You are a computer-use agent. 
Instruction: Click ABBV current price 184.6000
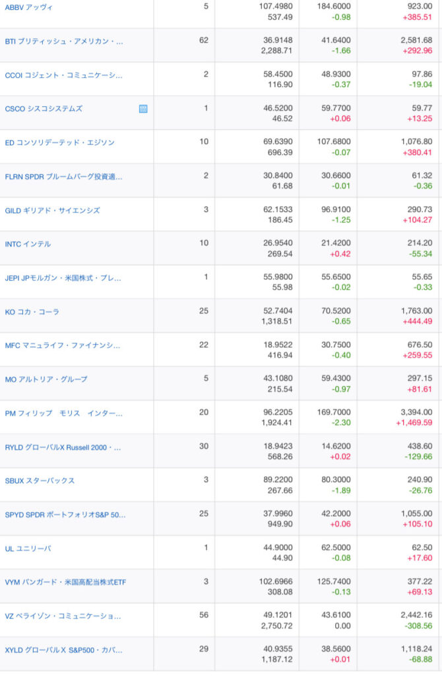334,7
